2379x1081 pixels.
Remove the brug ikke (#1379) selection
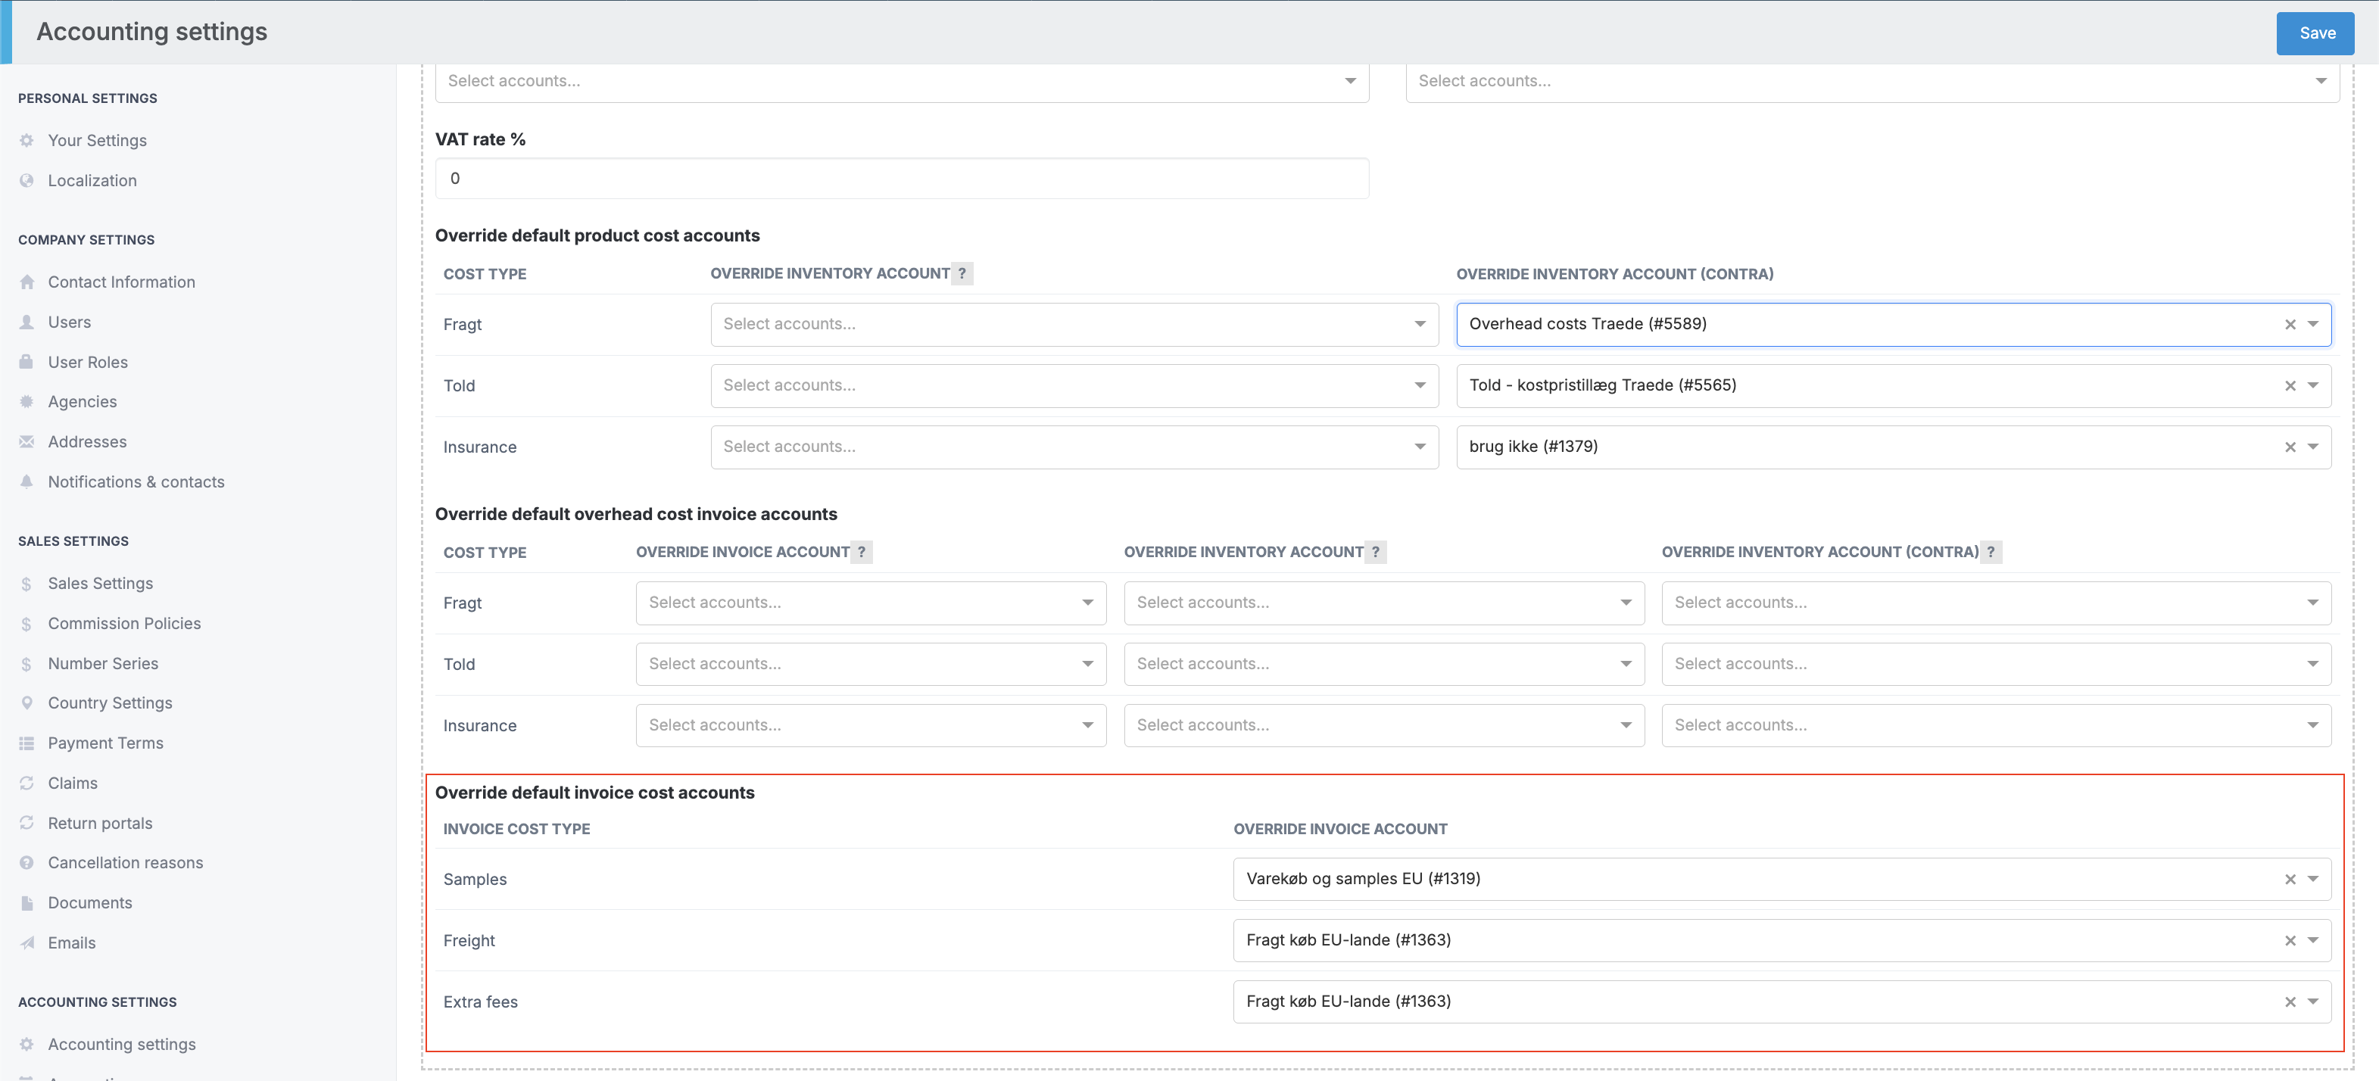[x=2290, y=447]
